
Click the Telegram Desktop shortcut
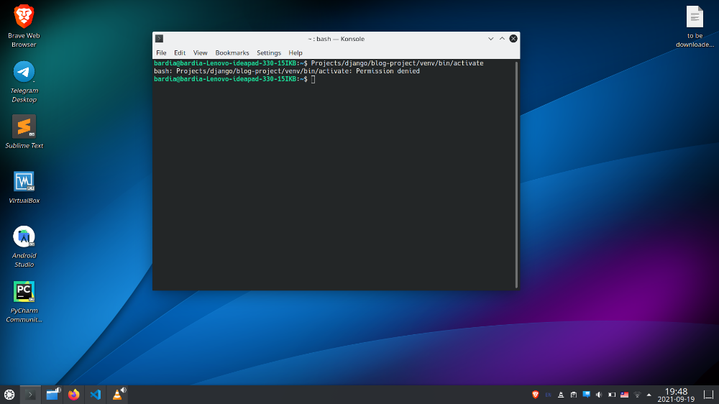(x=24, y=72)
